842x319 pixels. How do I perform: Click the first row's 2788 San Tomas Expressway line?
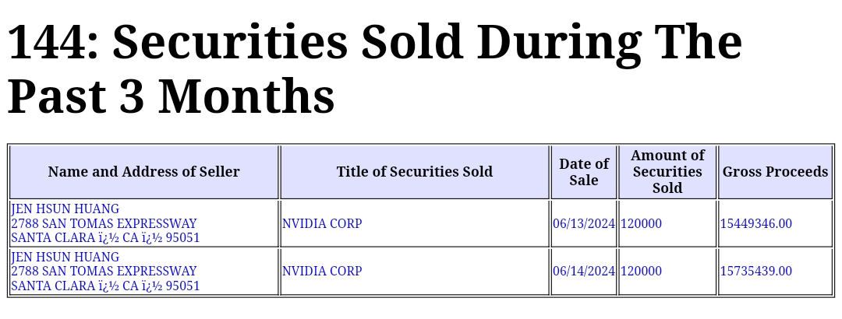[x=104, y=224]
